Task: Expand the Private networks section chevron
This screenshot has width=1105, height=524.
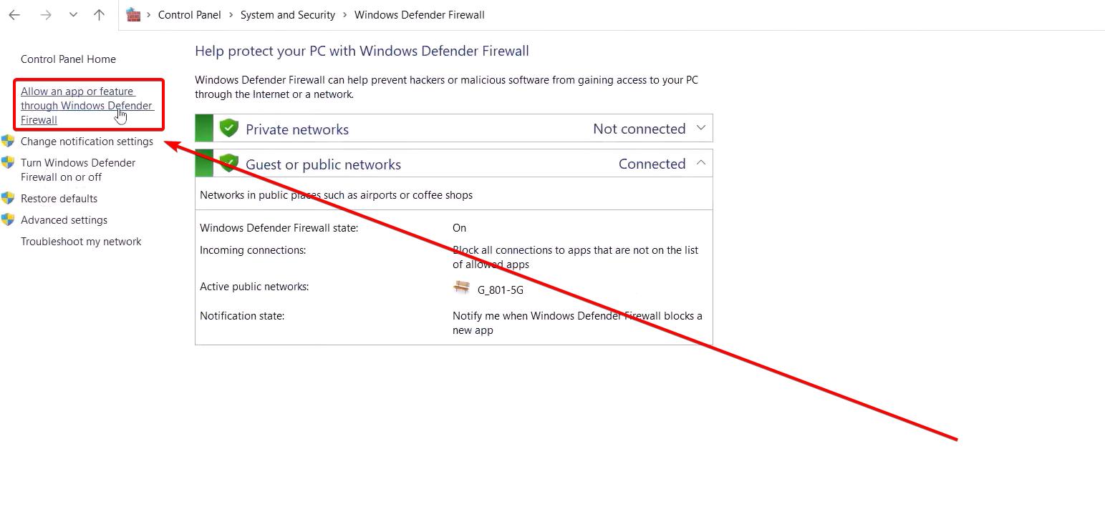Action: (701, 128)
